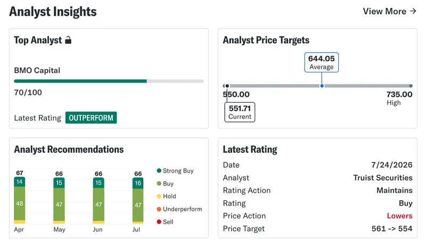Click the blue average marker on price slider
This screenshot has width=426, height=245.
point(322,86)
